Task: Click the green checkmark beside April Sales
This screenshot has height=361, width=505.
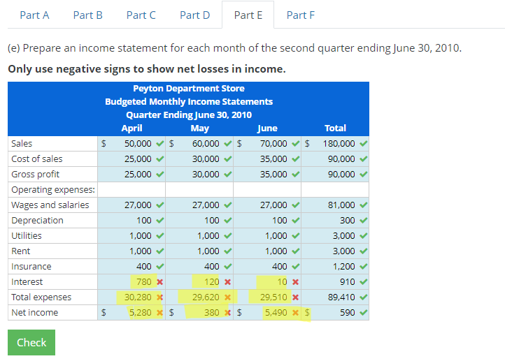Action: click(x=160, y=143)
